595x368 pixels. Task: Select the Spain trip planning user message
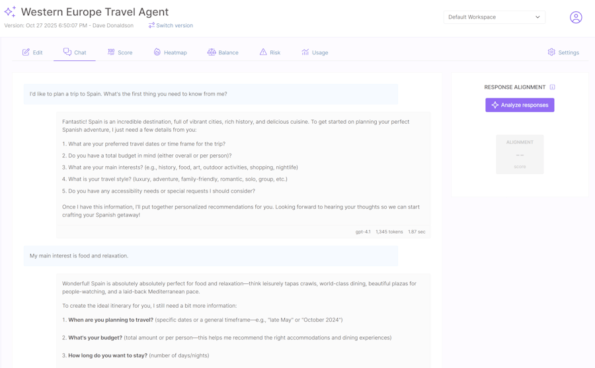pyautogui.click(x=128, y=94)
